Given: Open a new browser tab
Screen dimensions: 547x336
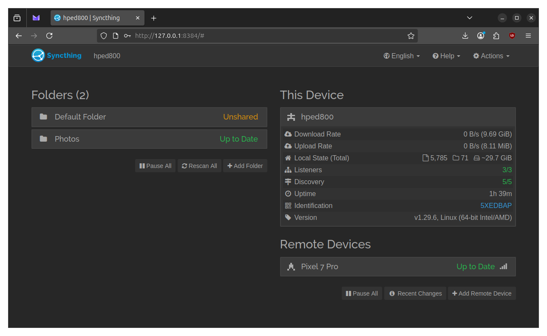Looking at the screenshot, I should point(154,18).
